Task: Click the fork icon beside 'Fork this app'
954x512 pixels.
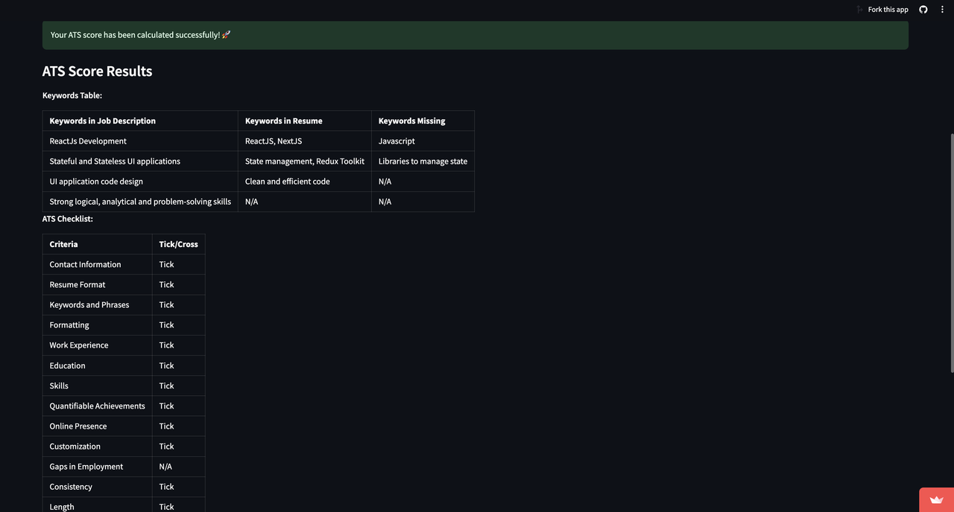Action: pyautogui.click(x=859, y=9)
